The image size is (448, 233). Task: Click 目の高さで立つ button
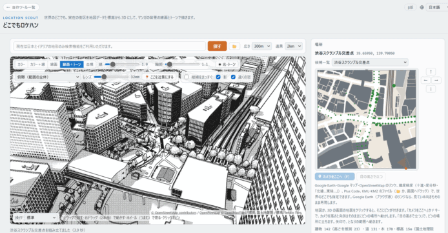371,176
